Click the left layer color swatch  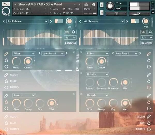coord(59,21)
